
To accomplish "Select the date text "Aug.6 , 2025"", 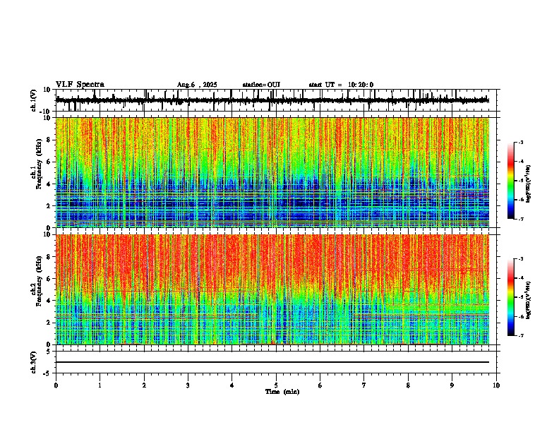I will click(197, 85).
